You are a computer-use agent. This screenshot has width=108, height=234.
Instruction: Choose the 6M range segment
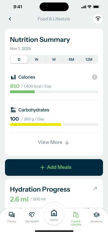71,59
